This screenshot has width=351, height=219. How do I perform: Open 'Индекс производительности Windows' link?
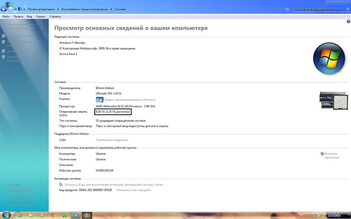coord(130,100)
